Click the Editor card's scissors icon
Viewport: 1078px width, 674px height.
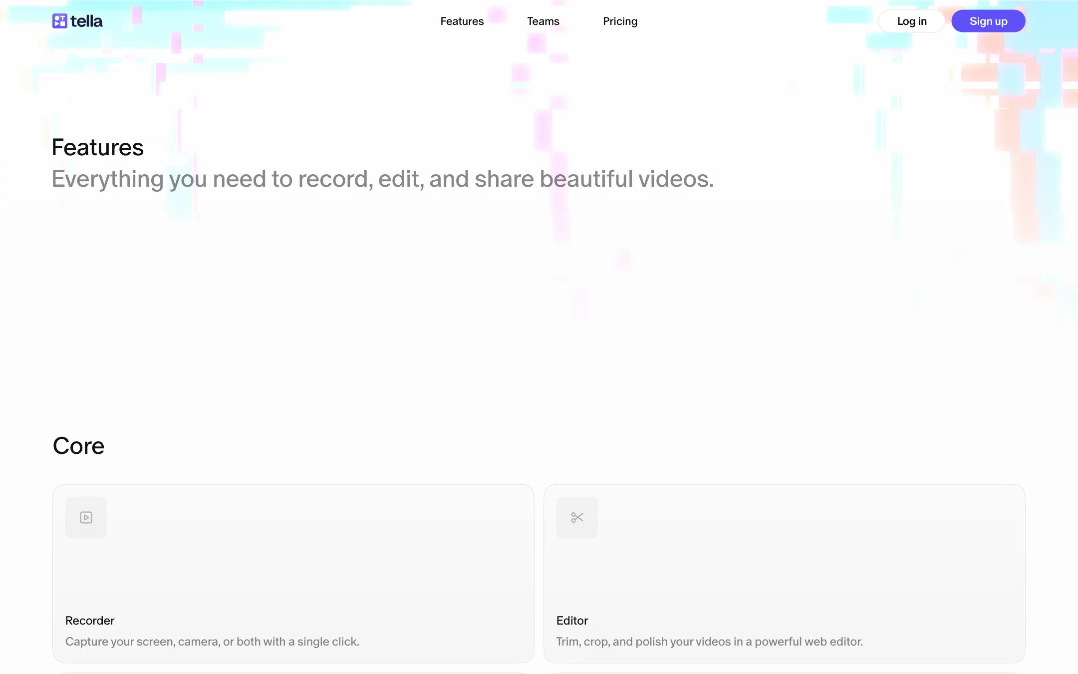pos(577,517)
